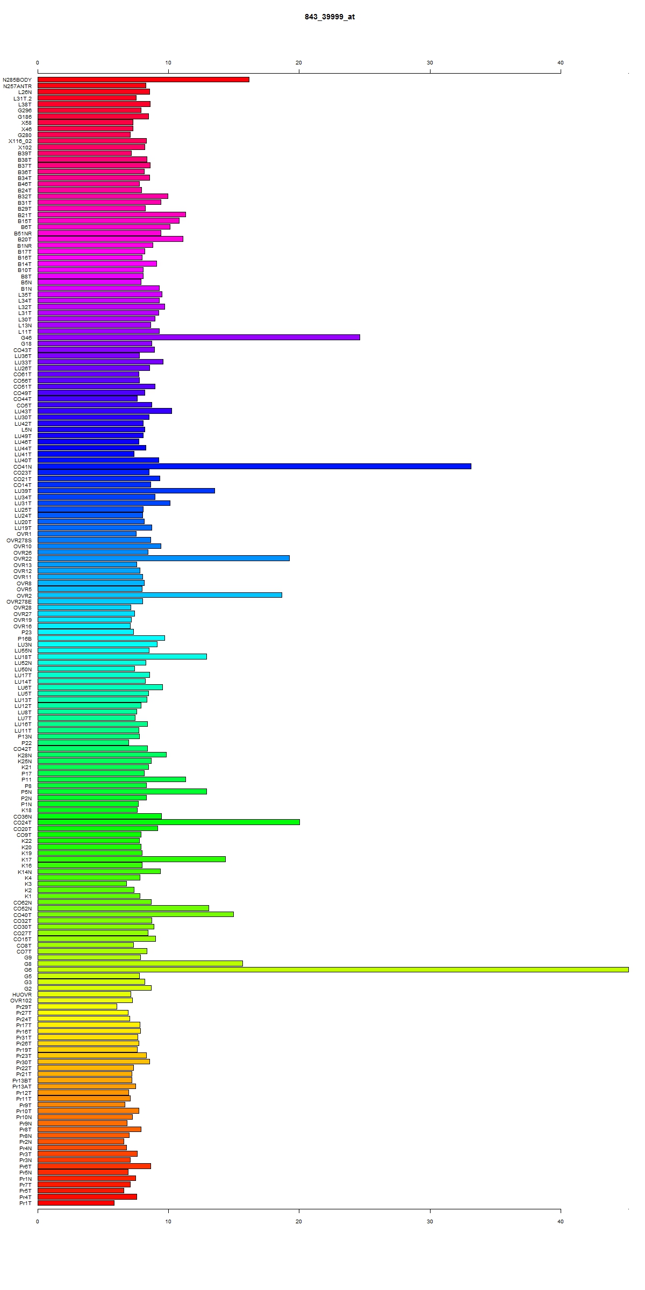This screenshot has width=645, height=1290.
Task: Select the 'L32T' label
Action: click(x=25, y=307)
